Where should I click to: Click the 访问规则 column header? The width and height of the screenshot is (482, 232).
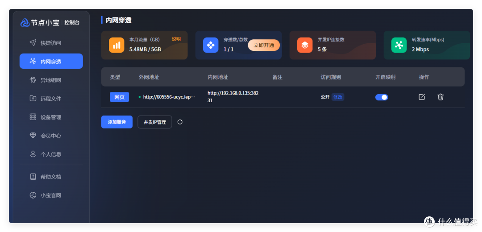[x=331, y=77]
